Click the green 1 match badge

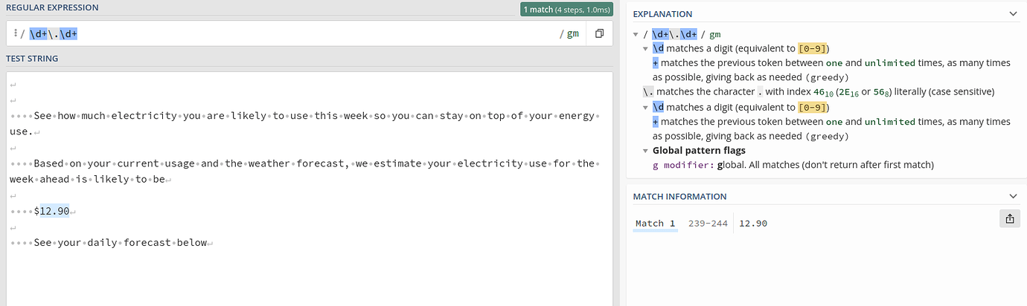(567, 10)
